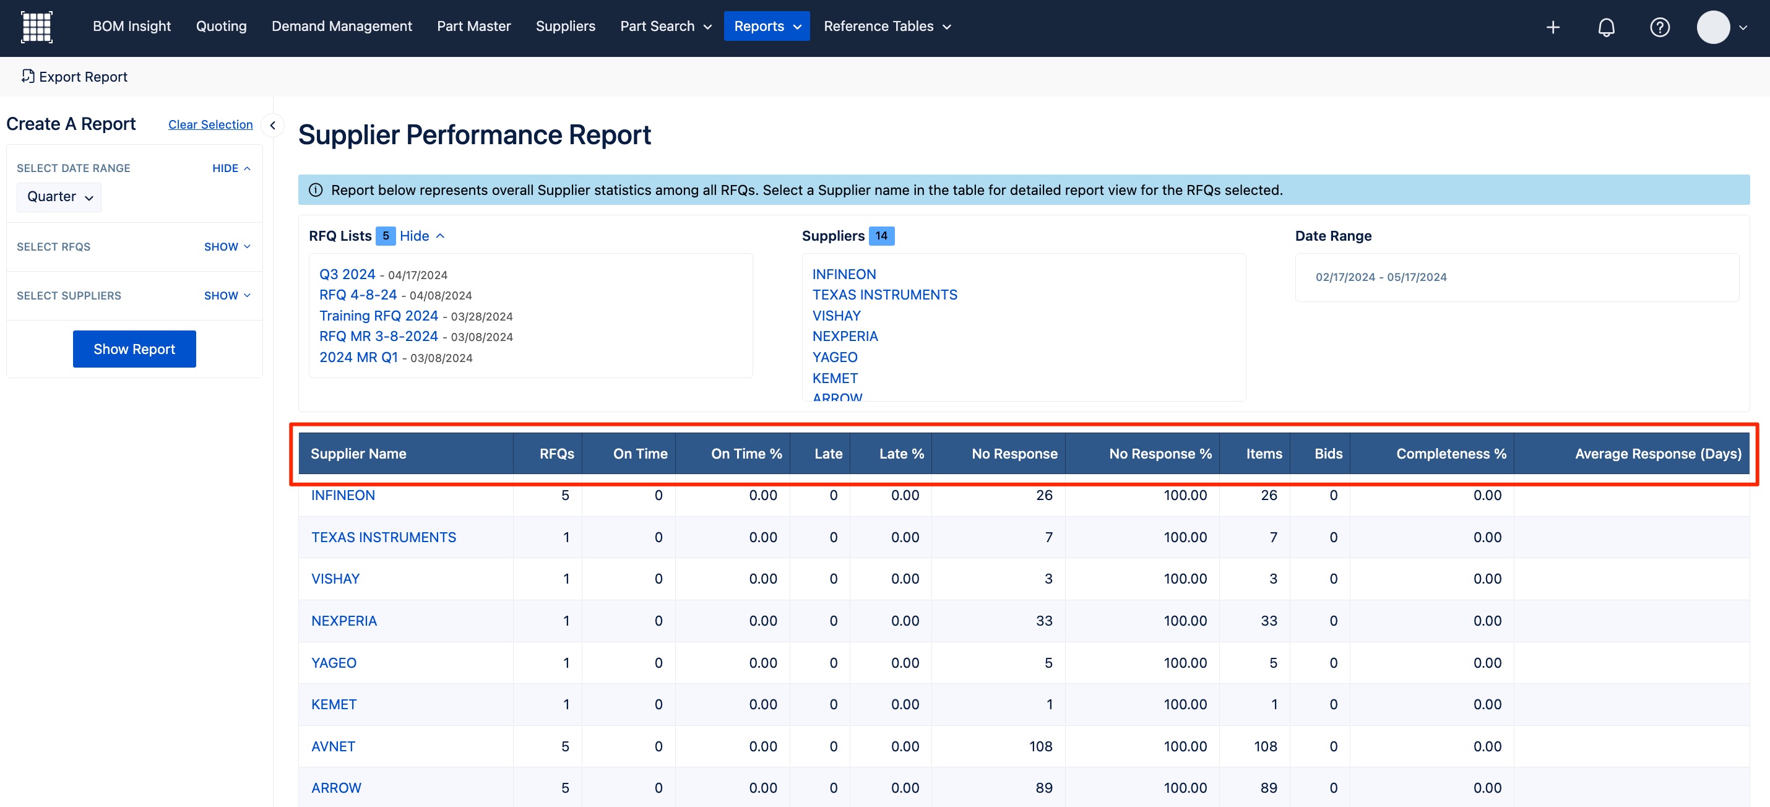
Task: Click the user avatar circle
Action: [1712, 27]
